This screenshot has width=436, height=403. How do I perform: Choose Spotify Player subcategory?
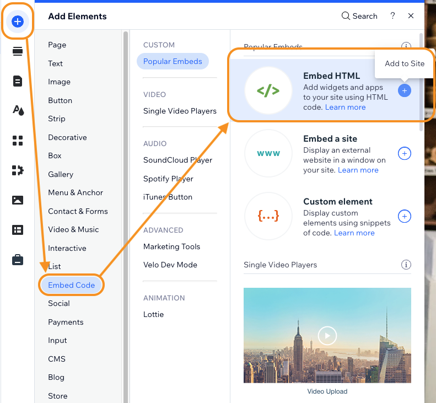[168, 179]
